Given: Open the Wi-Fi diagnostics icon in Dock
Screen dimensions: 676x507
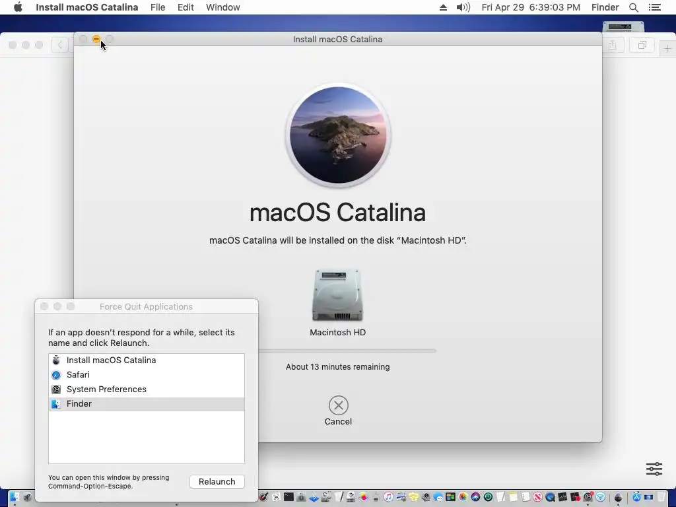Looking at the screenshot, I should [x=601, y=497].
